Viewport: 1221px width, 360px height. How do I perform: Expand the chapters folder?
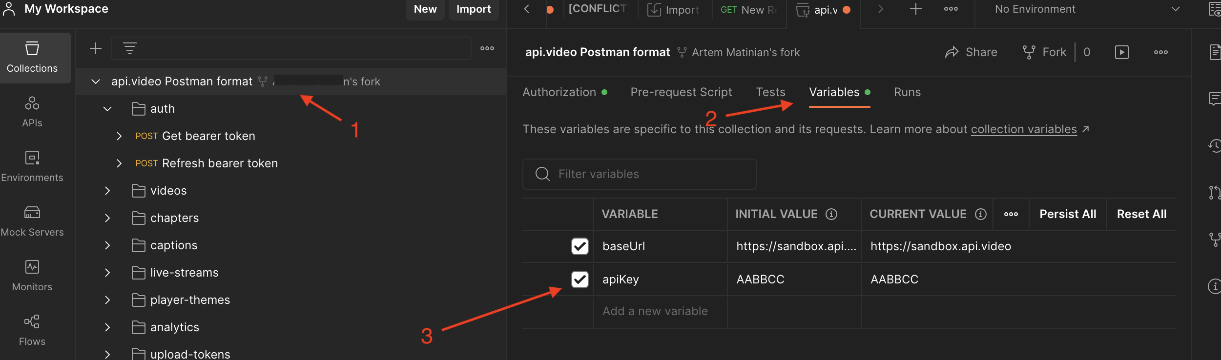107,218
